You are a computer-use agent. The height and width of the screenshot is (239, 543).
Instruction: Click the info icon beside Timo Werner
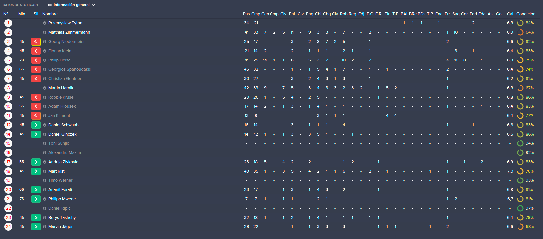click(45, 180)
